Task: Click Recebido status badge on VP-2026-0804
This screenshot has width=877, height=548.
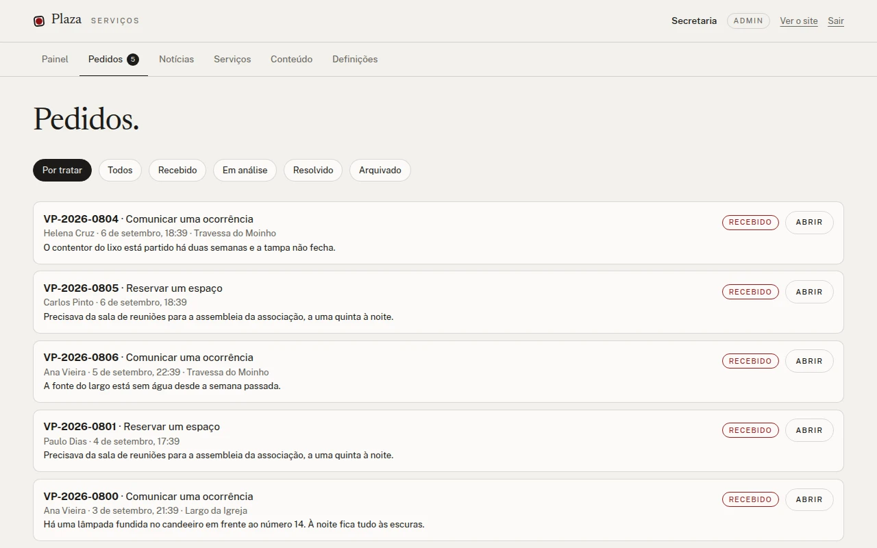Action: click(750, 223)
